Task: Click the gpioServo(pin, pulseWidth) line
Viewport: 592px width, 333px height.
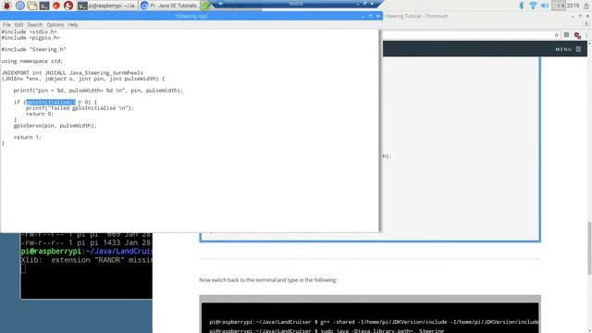Action: 55,126
